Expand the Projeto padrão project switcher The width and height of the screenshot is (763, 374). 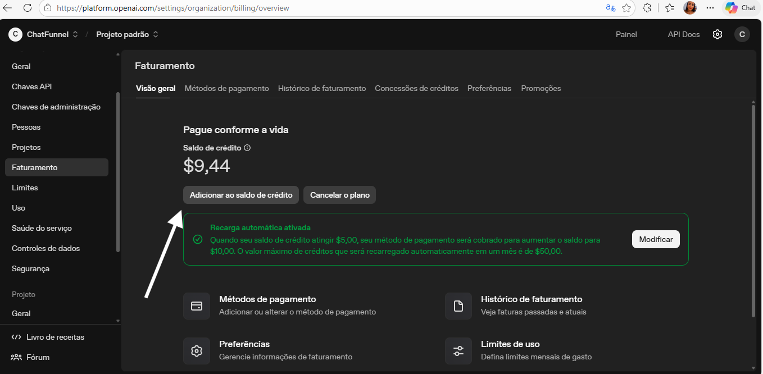156,34
